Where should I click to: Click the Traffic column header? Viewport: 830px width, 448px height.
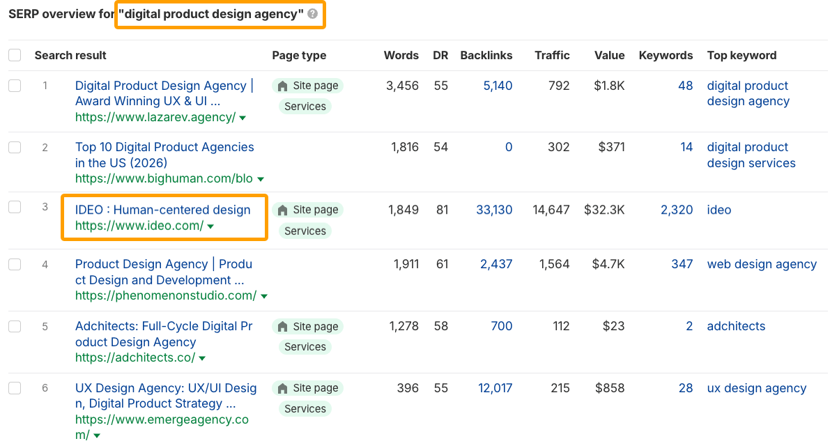(552, 55)
